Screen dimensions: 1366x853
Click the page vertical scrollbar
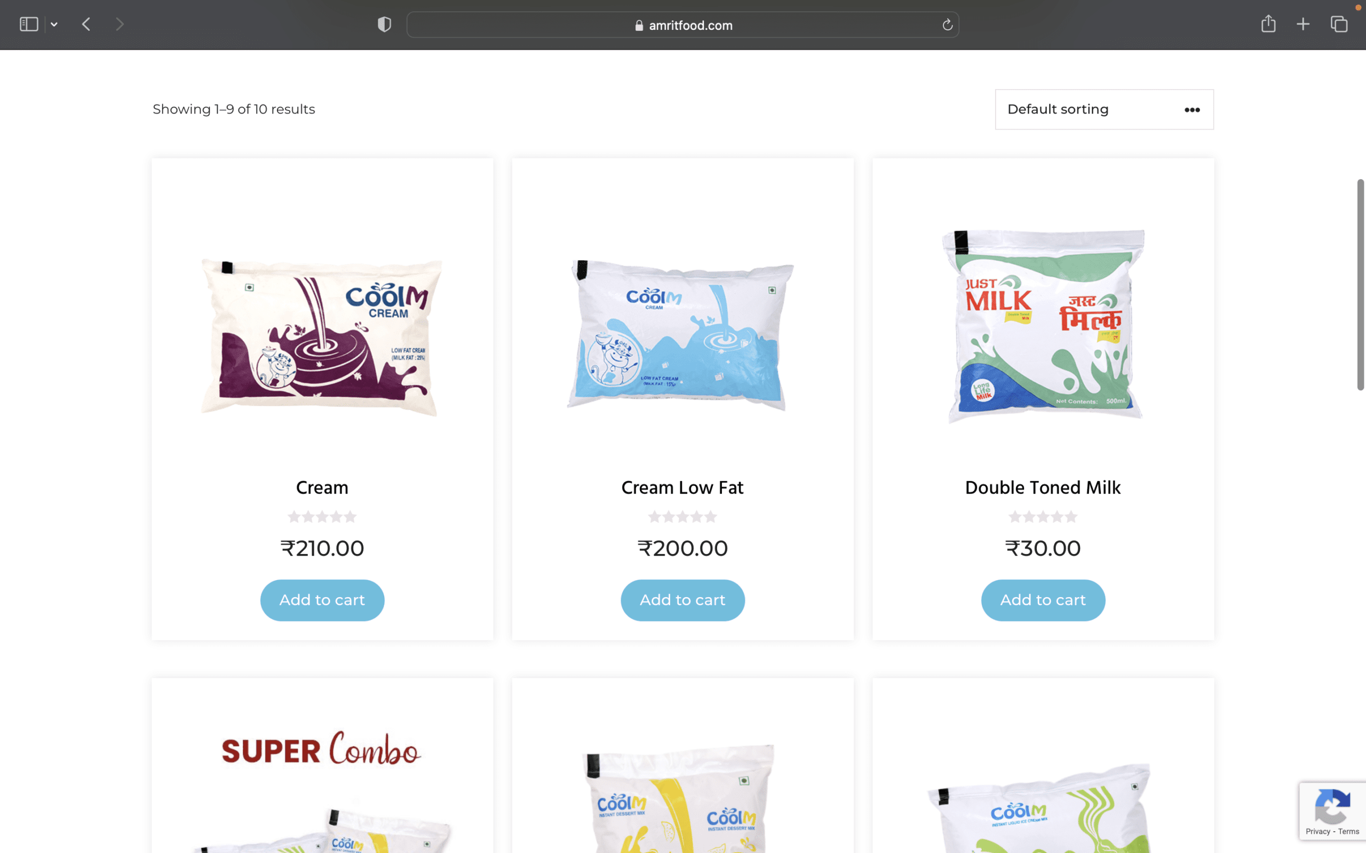(x=1360, y=285)
